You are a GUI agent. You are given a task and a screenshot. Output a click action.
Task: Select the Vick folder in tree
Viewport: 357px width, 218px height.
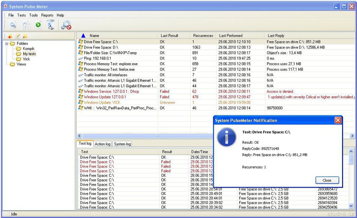(x=26, y=59)
